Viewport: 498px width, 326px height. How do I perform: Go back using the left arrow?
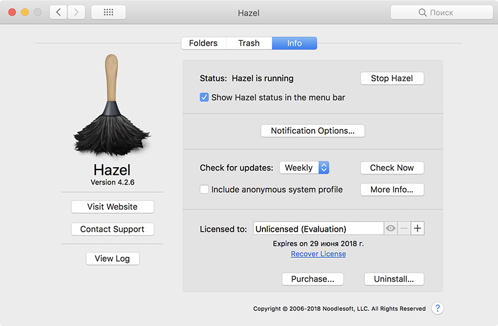58,12
